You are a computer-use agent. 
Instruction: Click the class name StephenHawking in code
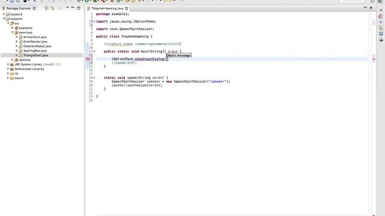coord(135,37)
